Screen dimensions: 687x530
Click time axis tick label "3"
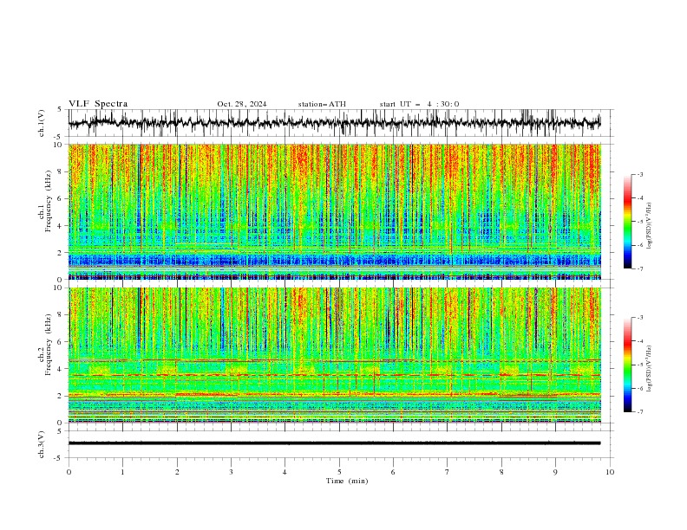pos(231,472)
